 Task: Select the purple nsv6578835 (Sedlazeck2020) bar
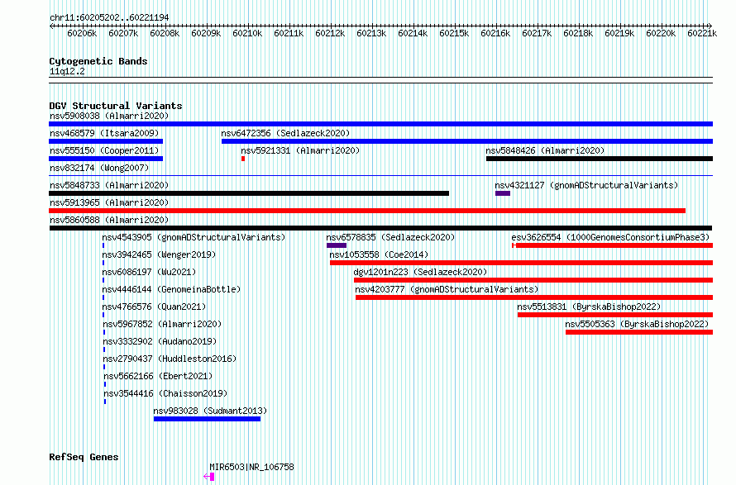(x=337, y=245)
